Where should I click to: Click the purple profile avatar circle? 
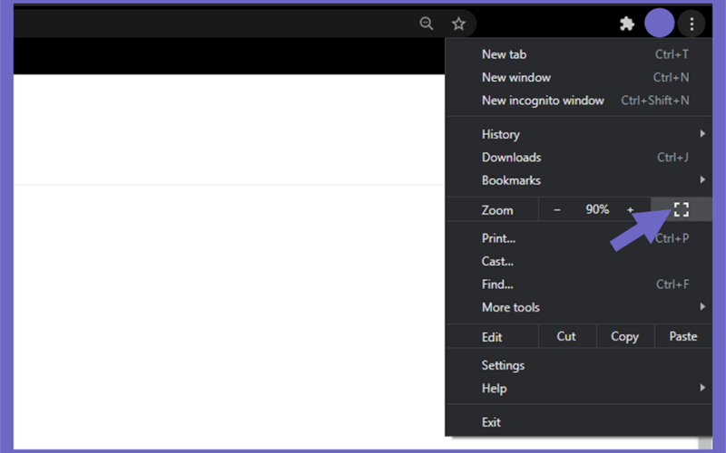pyautogui.click(x=660, y=23)
